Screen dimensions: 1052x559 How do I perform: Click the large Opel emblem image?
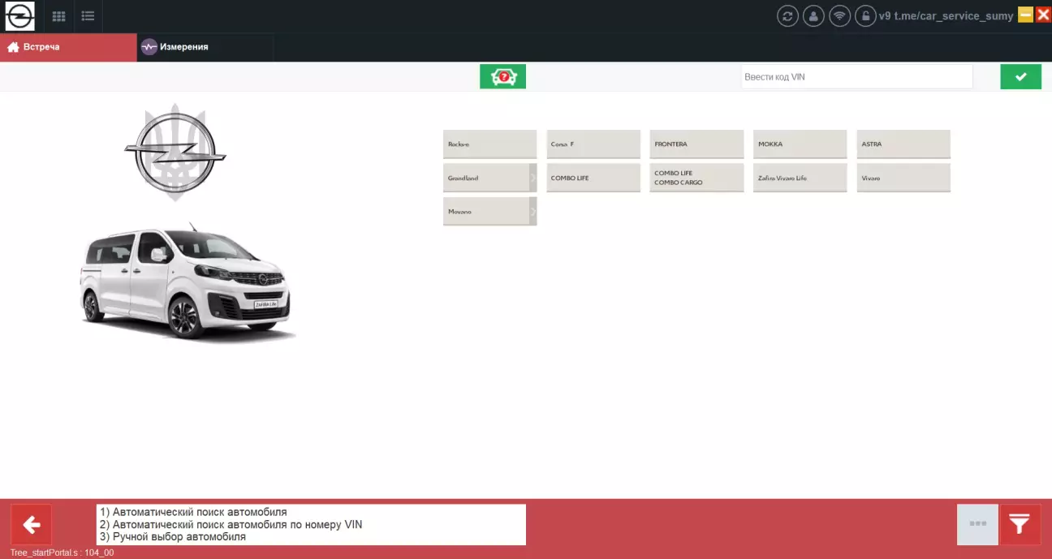point(175,153)
